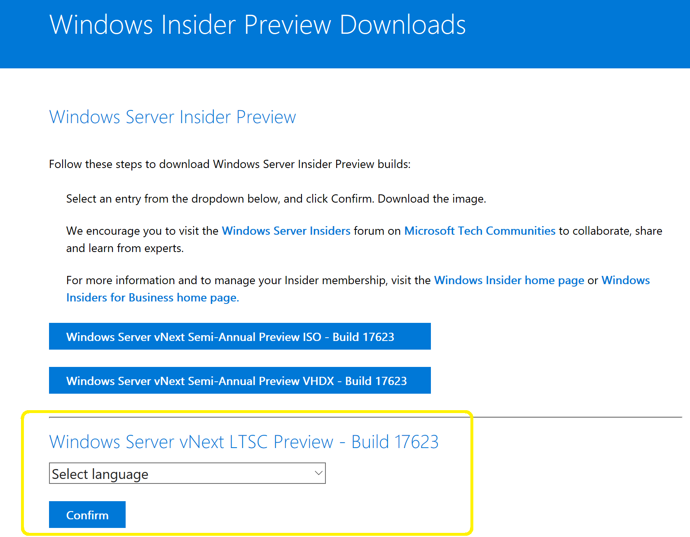Download vNext Semi-Annual Preview VHDX Build 17623
Image resolution: width=690 pixels, height=537 pixels.
(240, 381)
